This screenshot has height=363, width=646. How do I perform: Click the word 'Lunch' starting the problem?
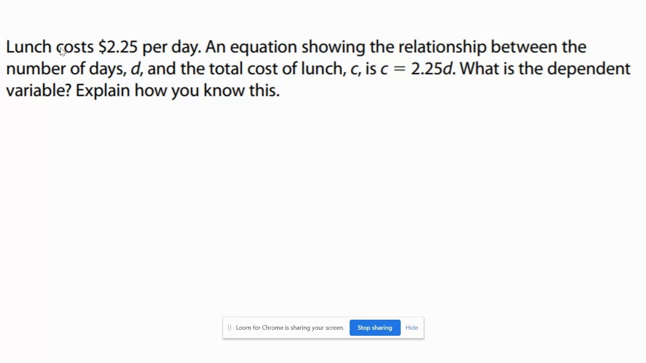(x=28, y=47)
